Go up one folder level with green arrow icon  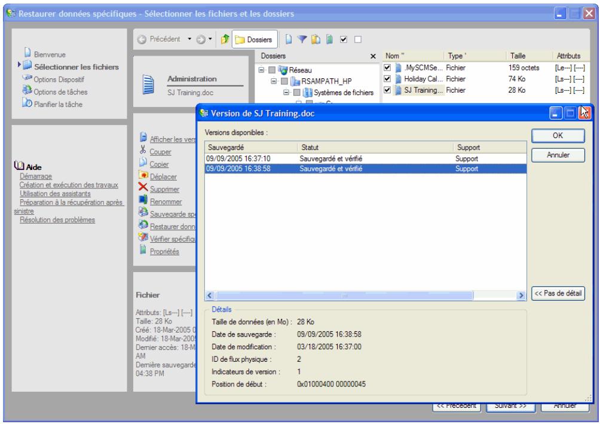[x=225, y=39]
